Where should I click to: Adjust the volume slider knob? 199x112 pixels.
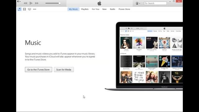click(59, 3)
